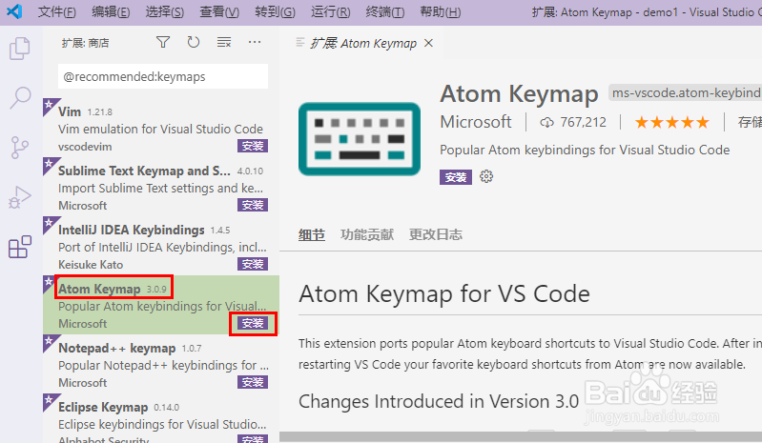
Task: Switch to the 细节 tab
Action: click(312, 235)
